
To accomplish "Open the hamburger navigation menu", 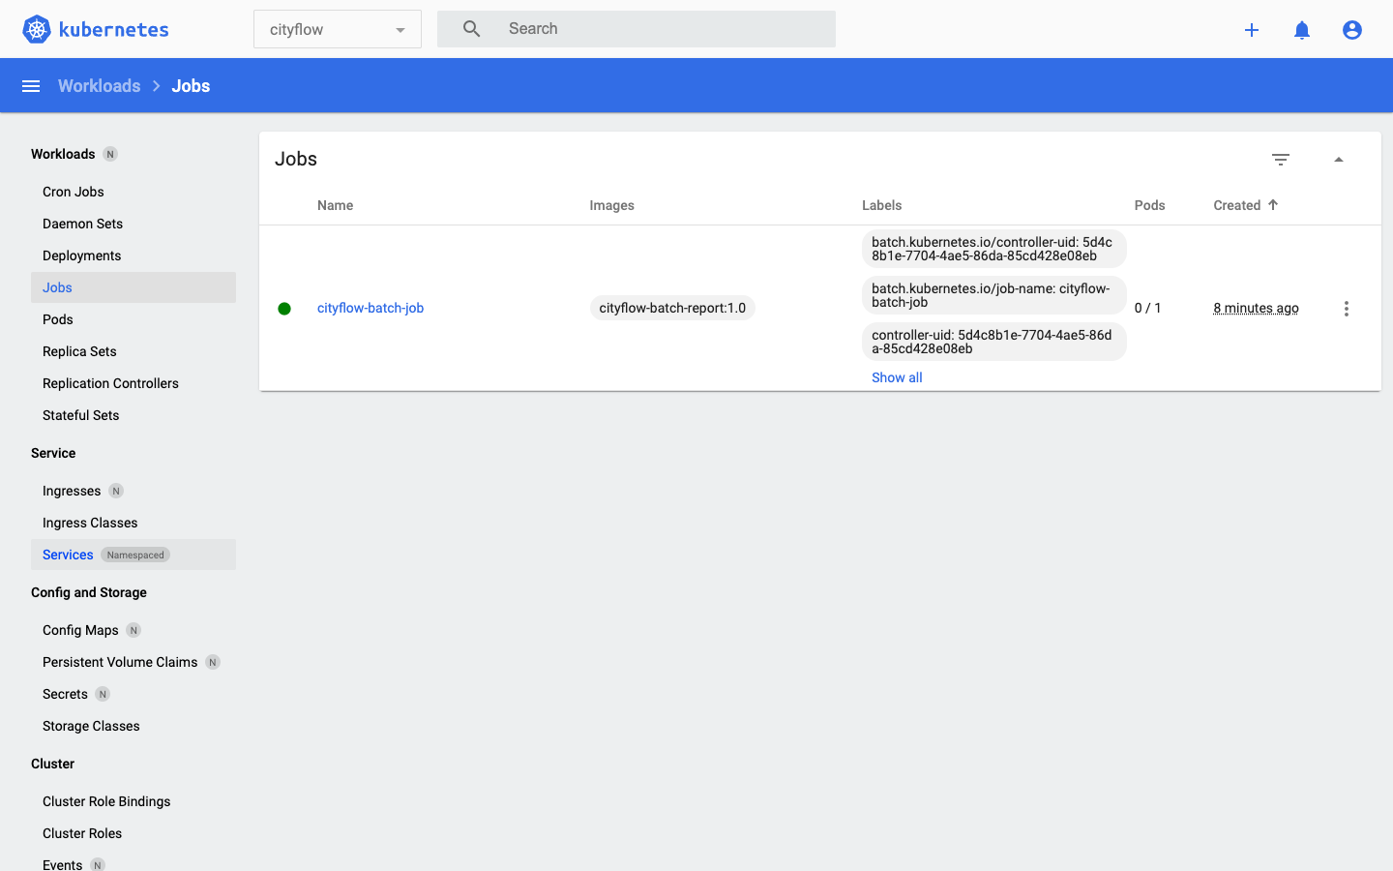I will pos(31,86).
